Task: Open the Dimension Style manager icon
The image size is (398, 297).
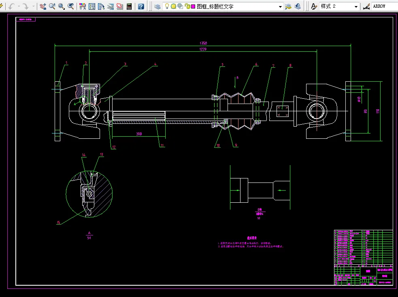Action: tap(366, 6)
